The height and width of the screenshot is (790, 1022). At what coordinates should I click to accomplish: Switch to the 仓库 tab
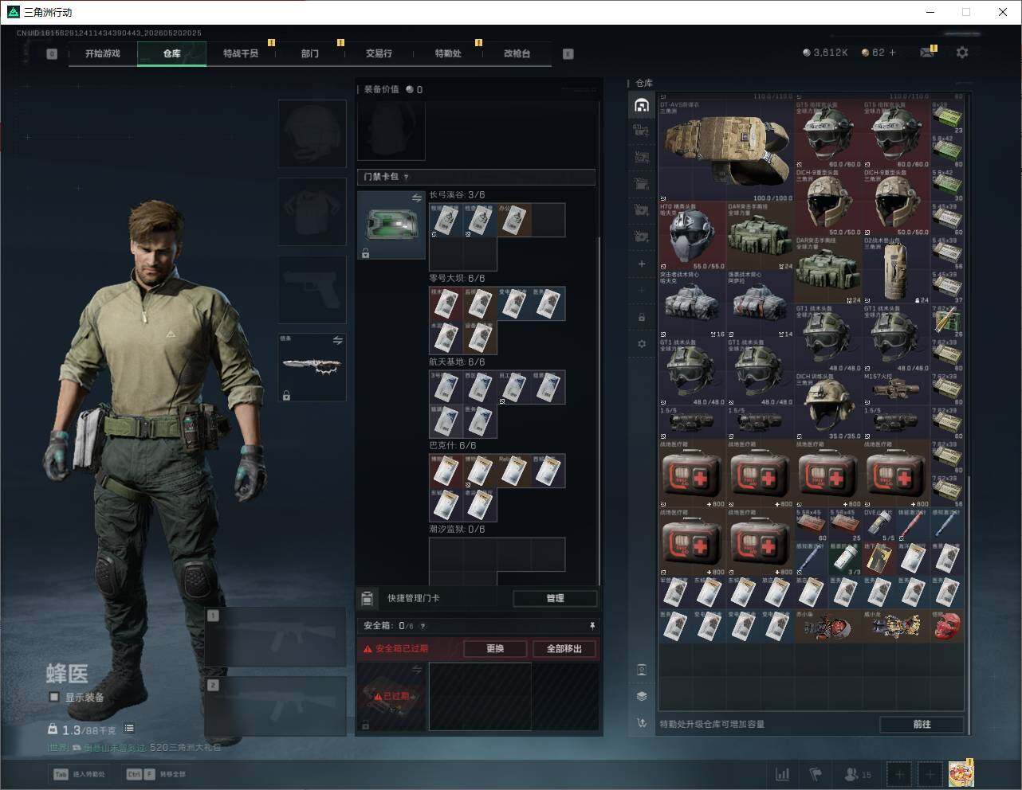[172, 53]
